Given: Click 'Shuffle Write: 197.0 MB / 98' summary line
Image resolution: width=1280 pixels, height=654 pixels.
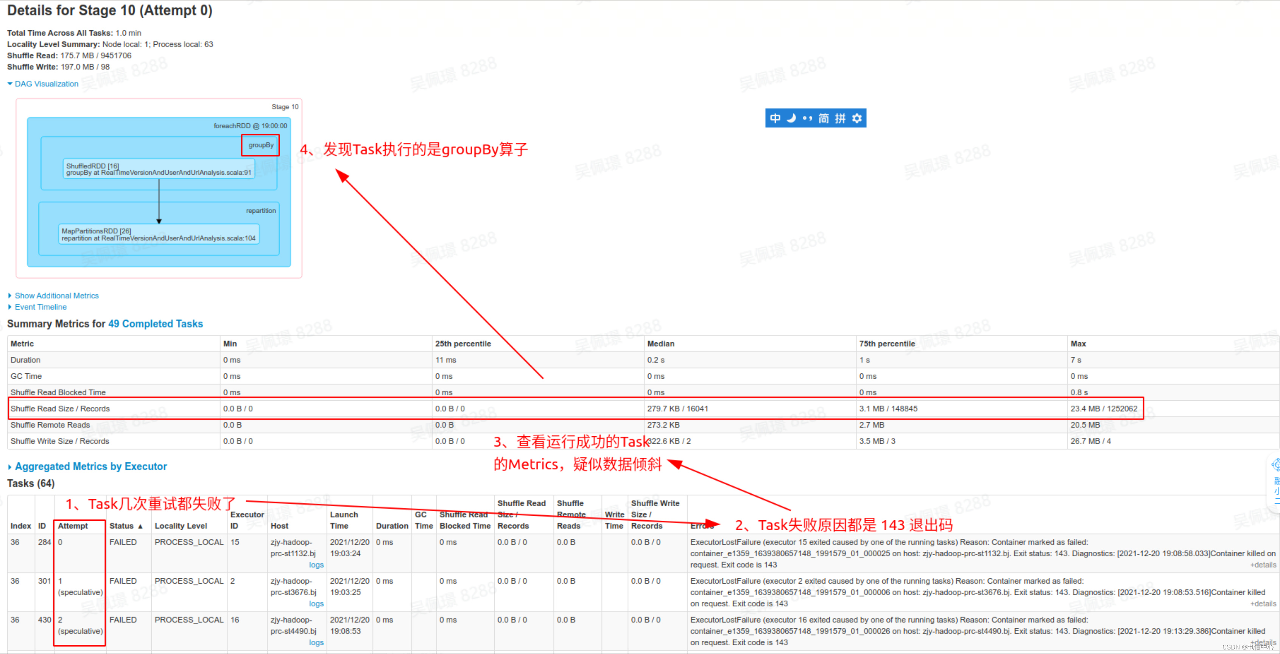Looking at the screenshot, I should (58, 67).
